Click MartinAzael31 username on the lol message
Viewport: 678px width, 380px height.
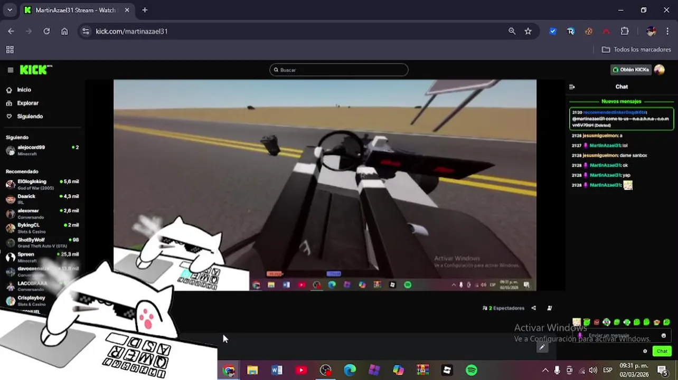point(605,146)
